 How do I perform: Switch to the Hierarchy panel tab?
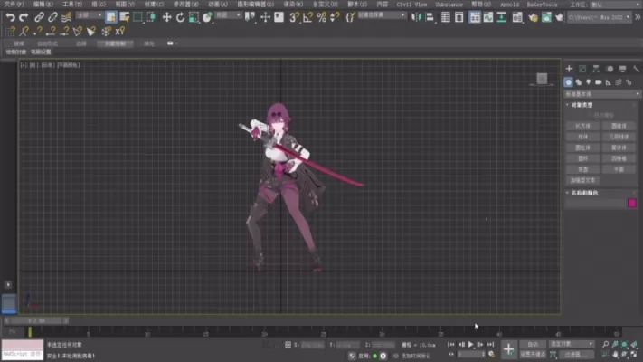[596, 69]
